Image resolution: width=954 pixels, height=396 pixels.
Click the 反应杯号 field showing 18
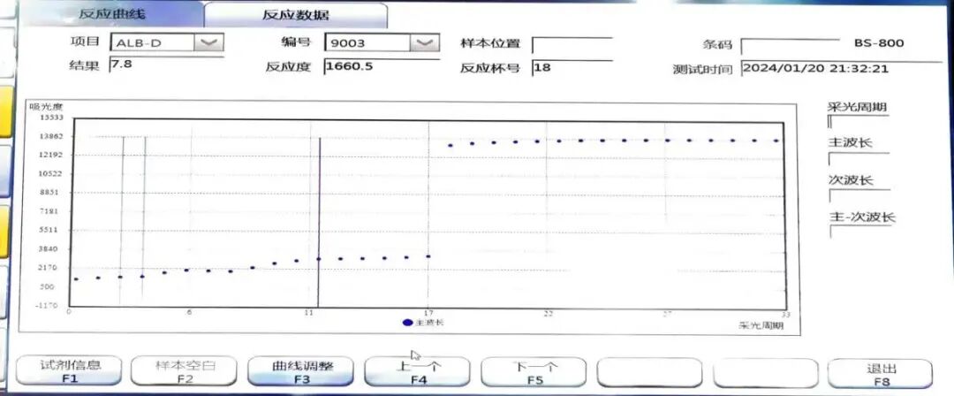coord(572,67)
